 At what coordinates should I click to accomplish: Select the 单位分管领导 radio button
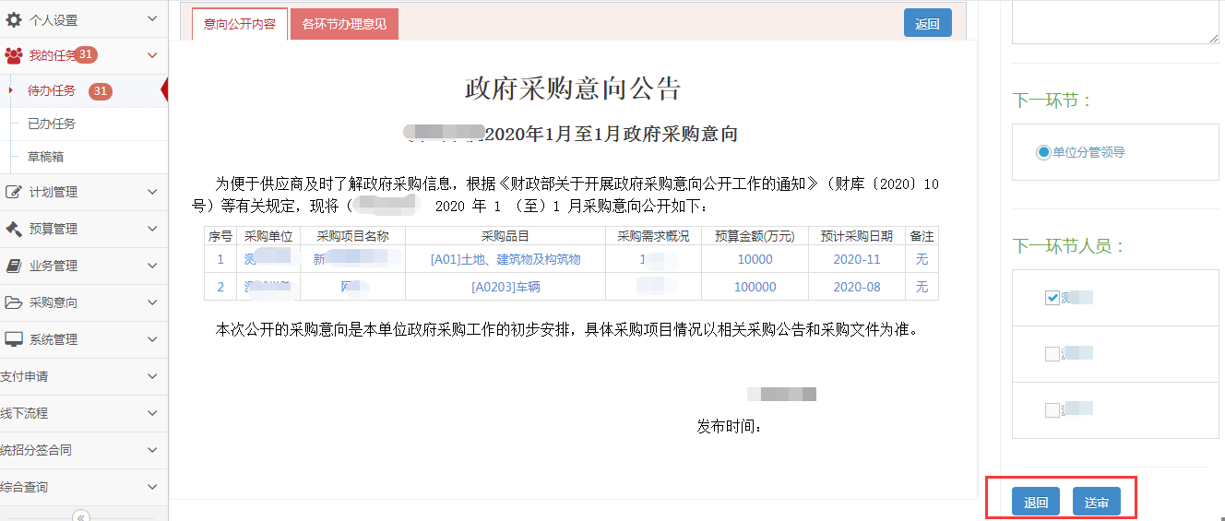pyautogui.click(x=1043, y=152)
